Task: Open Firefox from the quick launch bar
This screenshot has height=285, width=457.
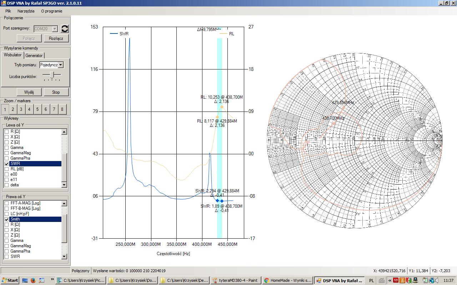Action: coord(33,280)
